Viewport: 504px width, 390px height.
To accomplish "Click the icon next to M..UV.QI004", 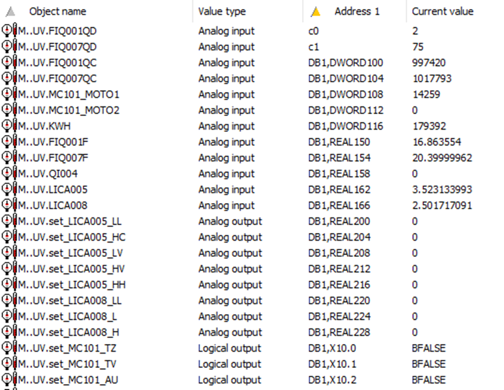I will [x=10, y=173].
